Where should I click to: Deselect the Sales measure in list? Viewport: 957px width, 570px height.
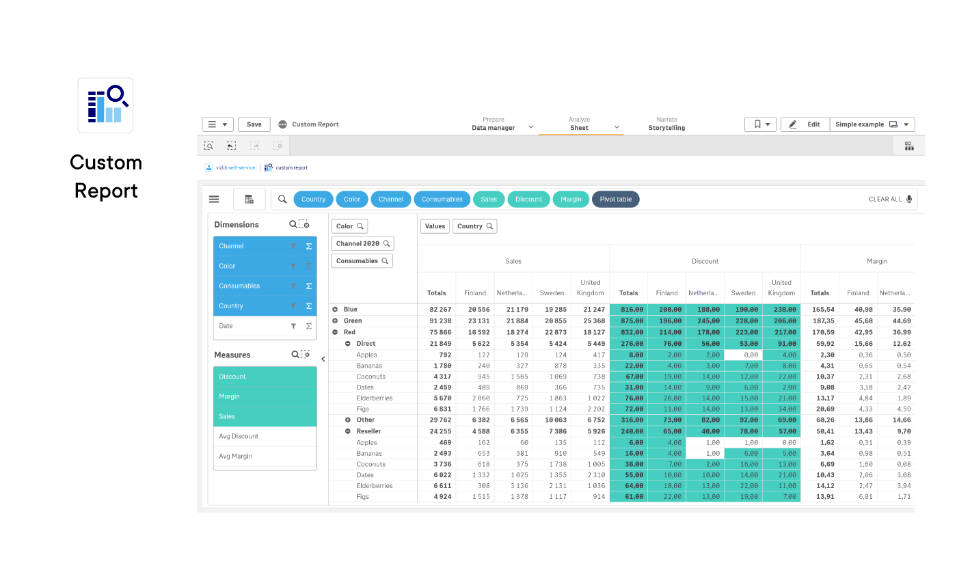(265, 416)
